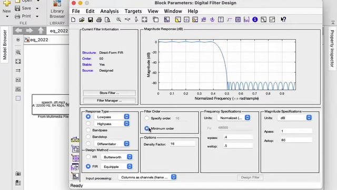
Task: Open the Model Browser side tab
Action: 5,44
